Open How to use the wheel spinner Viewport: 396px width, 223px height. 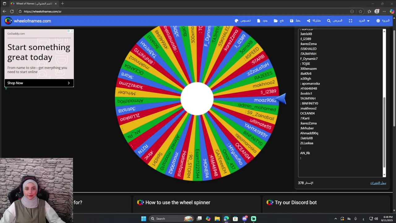(x=178, y=202)
